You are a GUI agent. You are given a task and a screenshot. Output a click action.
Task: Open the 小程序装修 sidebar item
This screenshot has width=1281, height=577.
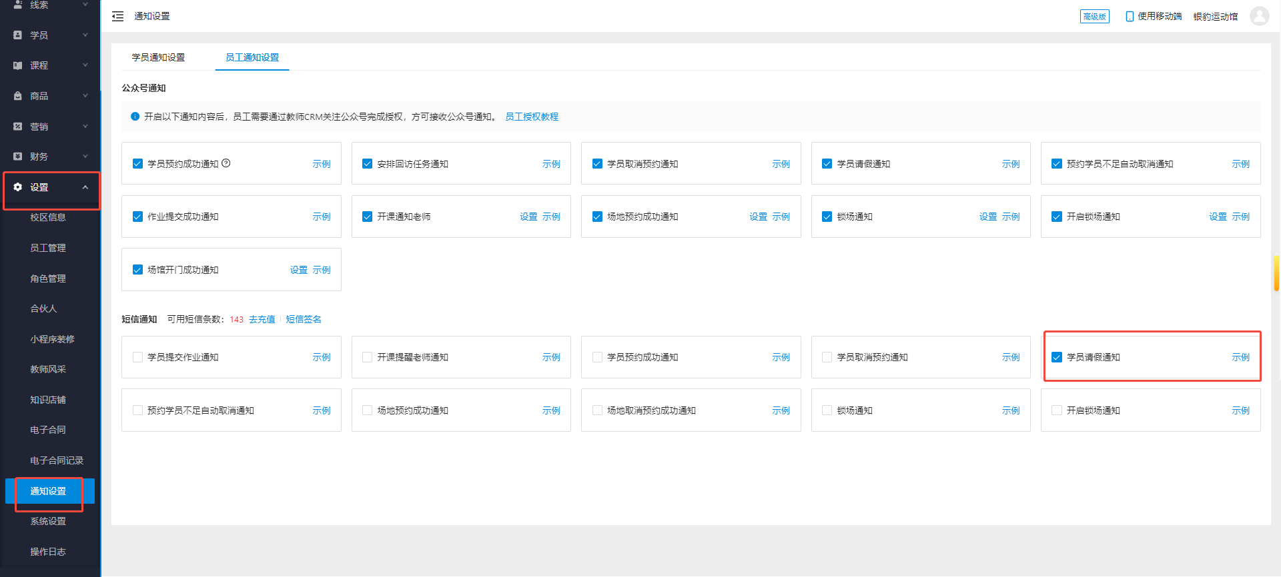(x=52, y=339)
